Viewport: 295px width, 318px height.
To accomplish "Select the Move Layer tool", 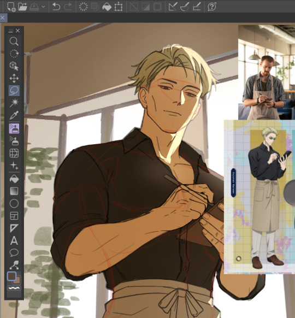I will 14,78.
